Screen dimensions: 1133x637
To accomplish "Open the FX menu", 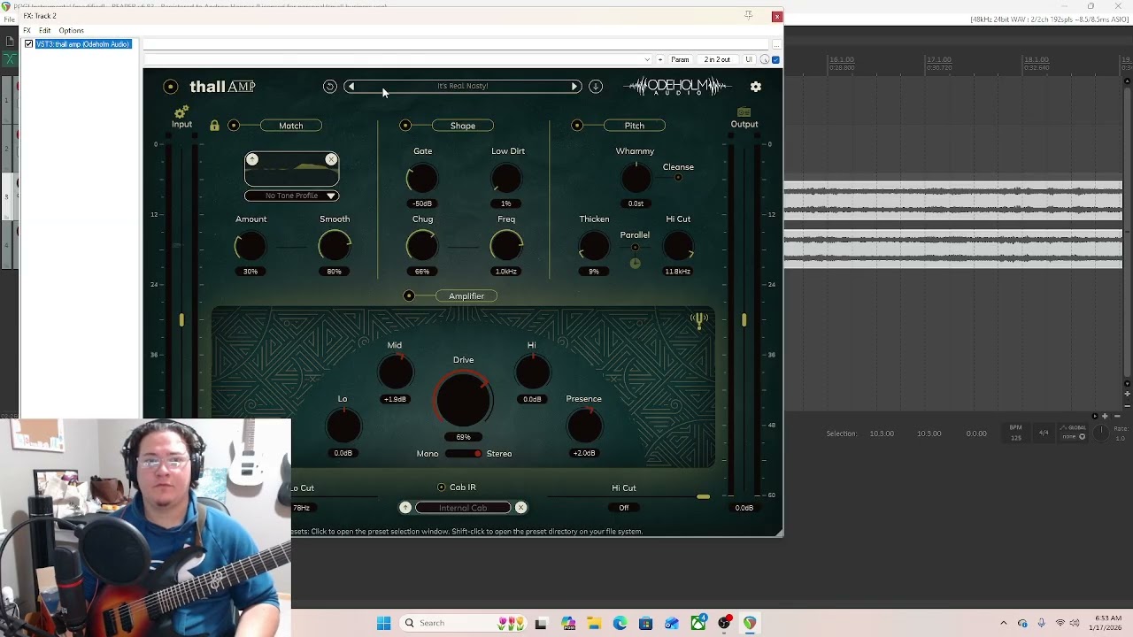I will pos(27,30).
